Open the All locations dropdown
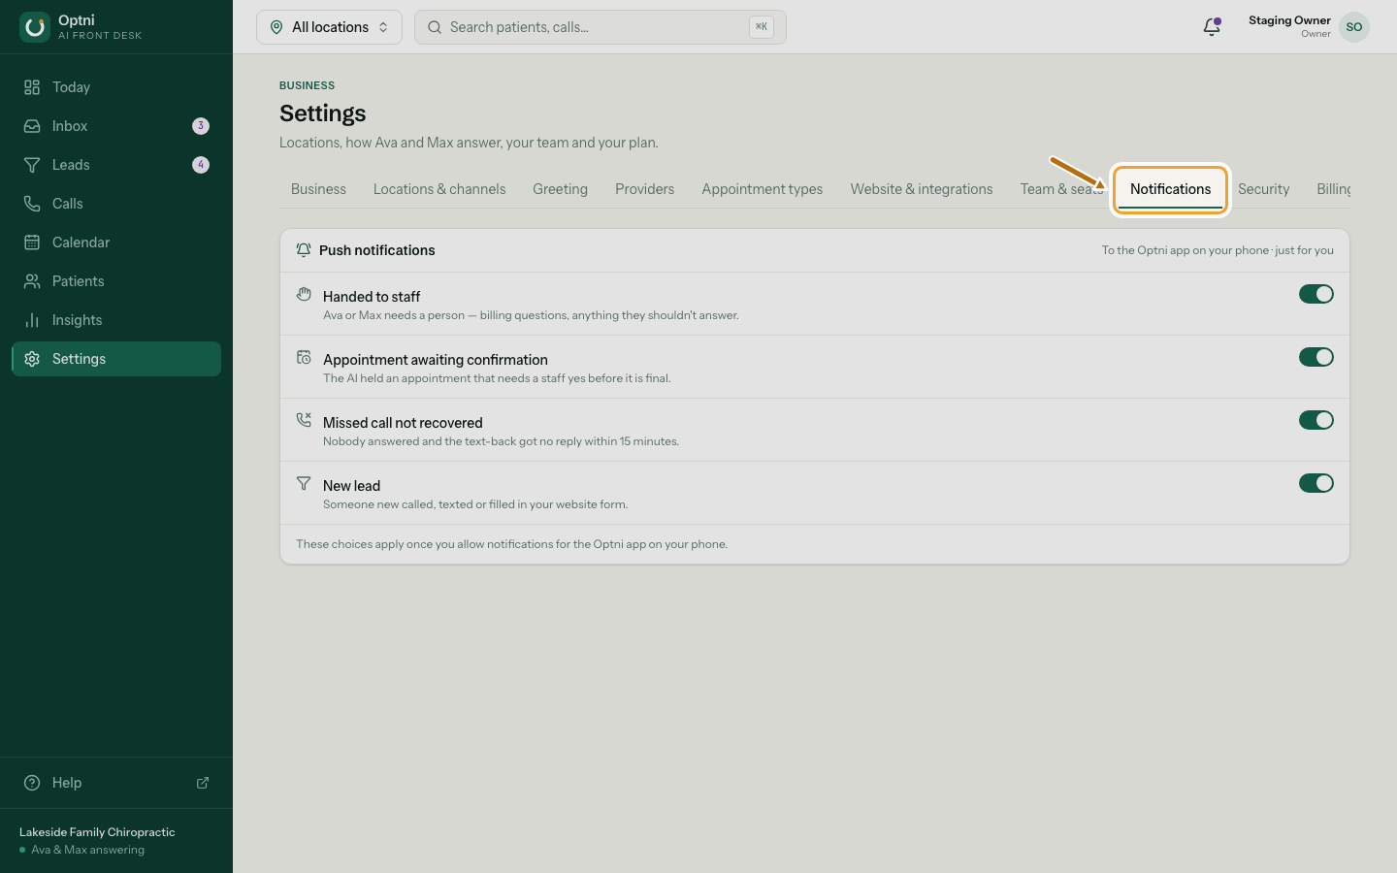 pos(329,27)
